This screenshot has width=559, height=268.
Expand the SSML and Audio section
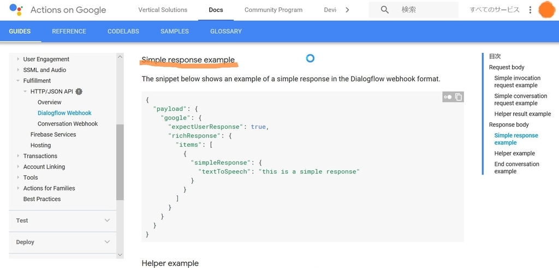click(18, 70)
